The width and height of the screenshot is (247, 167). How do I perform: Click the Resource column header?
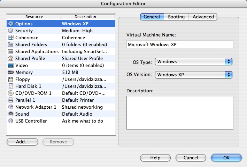point(34,17)
